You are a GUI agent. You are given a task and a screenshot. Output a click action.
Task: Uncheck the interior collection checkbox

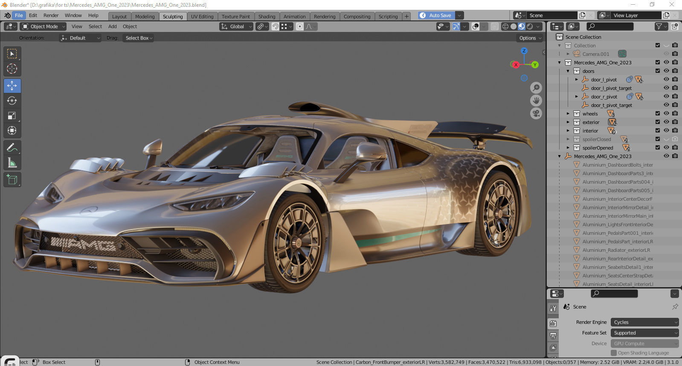coord(658,130)
